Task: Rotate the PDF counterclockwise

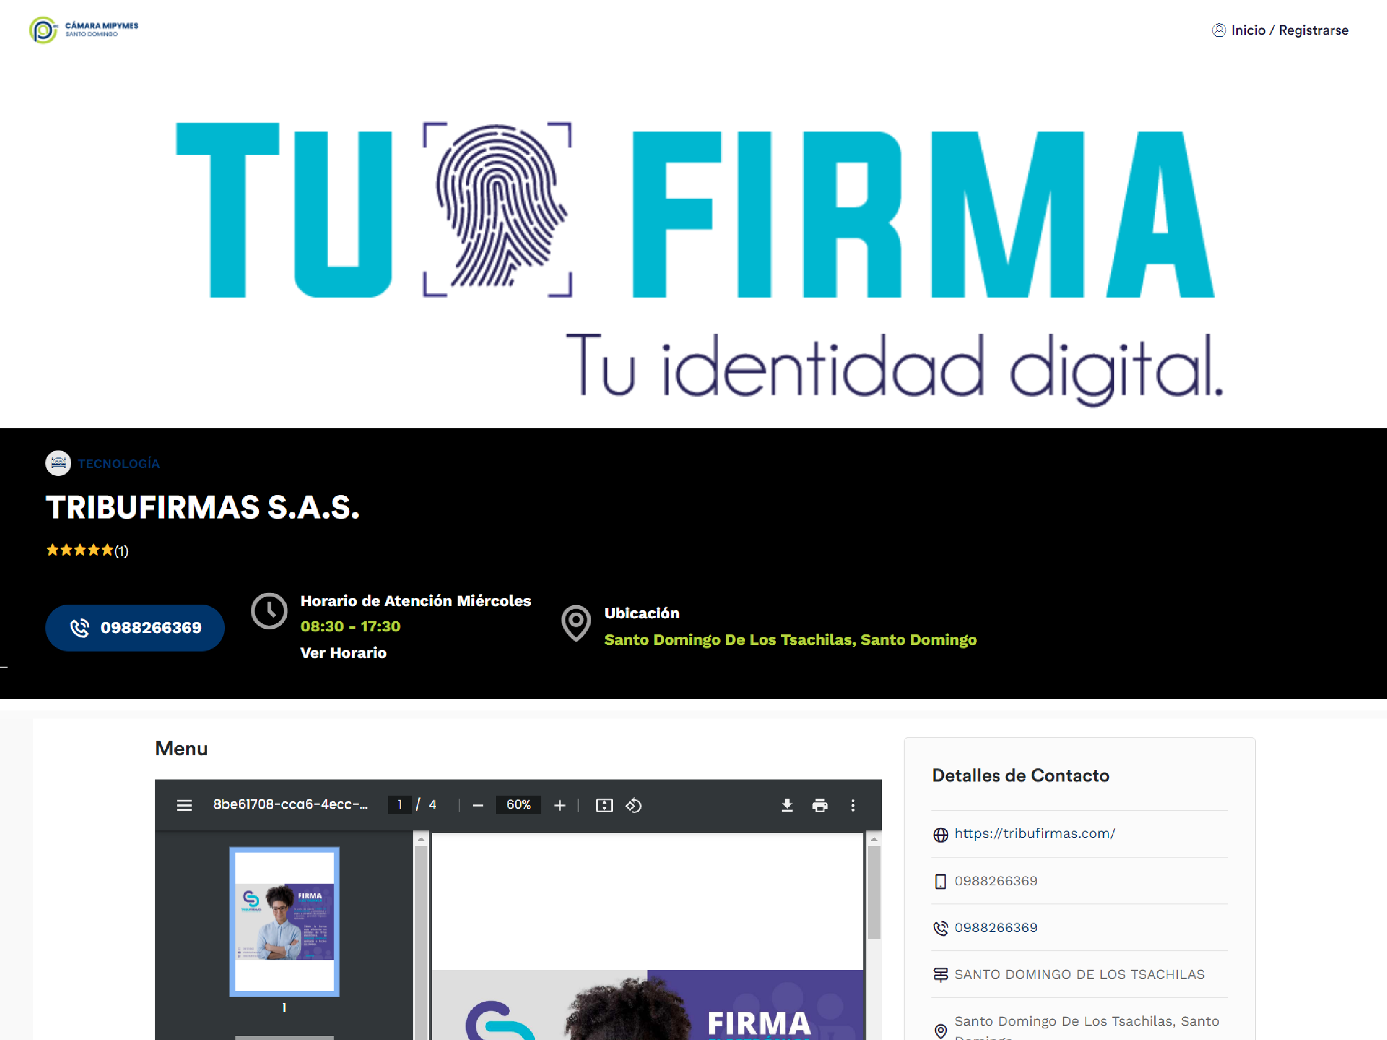Action: coord(634,805)
